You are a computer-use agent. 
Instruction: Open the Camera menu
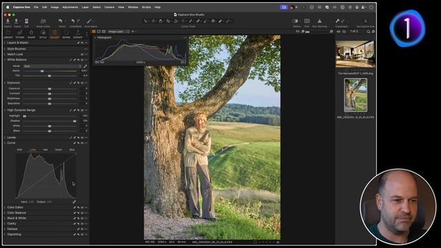click(x=110, y=8)
